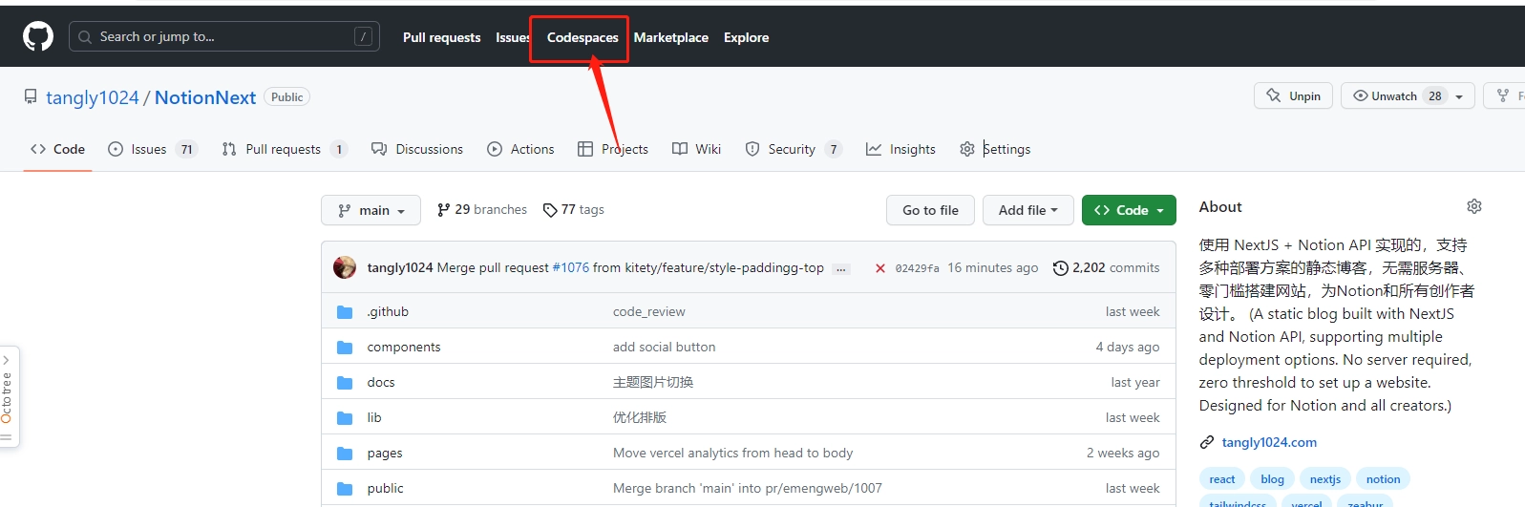Open the GitHub logo homepage

click(x=38, y=37)
